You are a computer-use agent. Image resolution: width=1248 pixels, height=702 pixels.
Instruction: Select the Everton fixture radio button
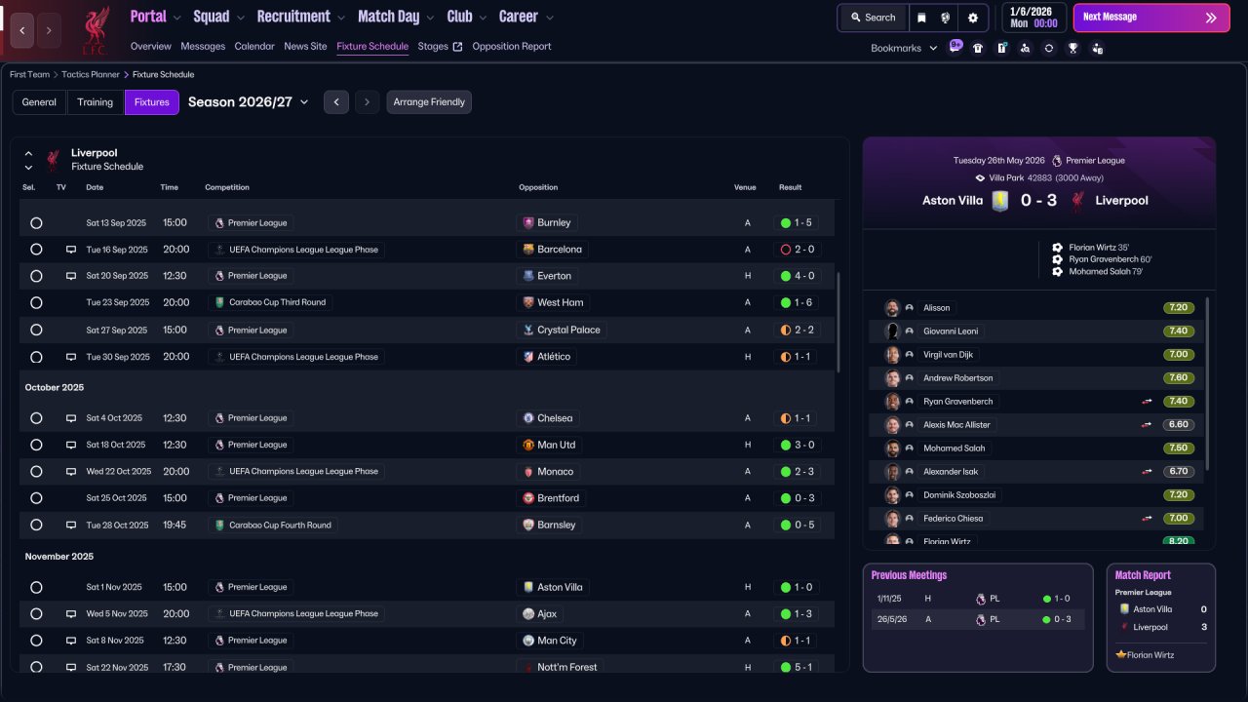point(36,276)
